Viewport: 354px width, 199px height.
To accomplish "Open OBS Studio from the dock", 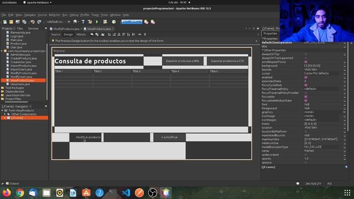I will [x=153, y=193].
